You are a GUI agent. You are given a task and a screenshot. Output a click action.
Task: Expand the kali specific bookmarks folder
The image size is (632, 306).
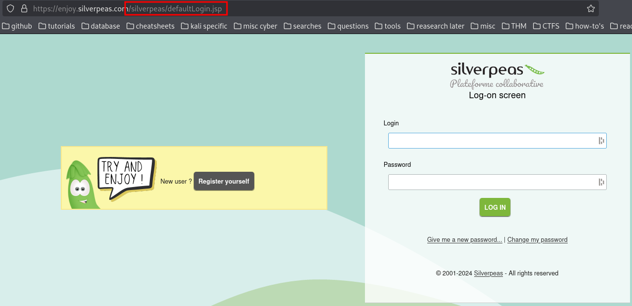click(204, 26)
